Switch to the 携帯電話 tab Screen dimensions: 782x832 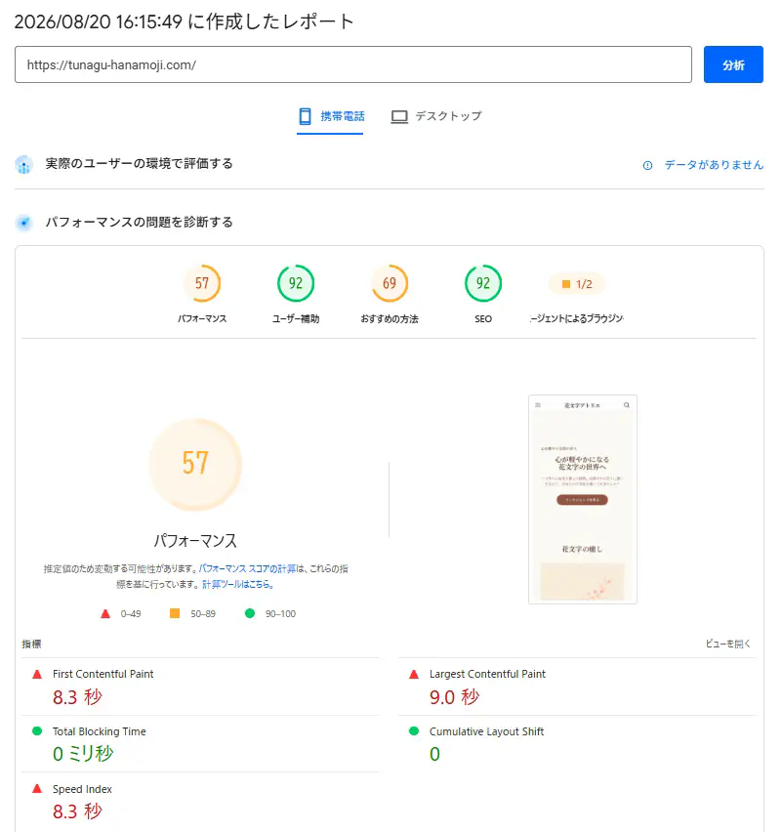click(331, 117)
